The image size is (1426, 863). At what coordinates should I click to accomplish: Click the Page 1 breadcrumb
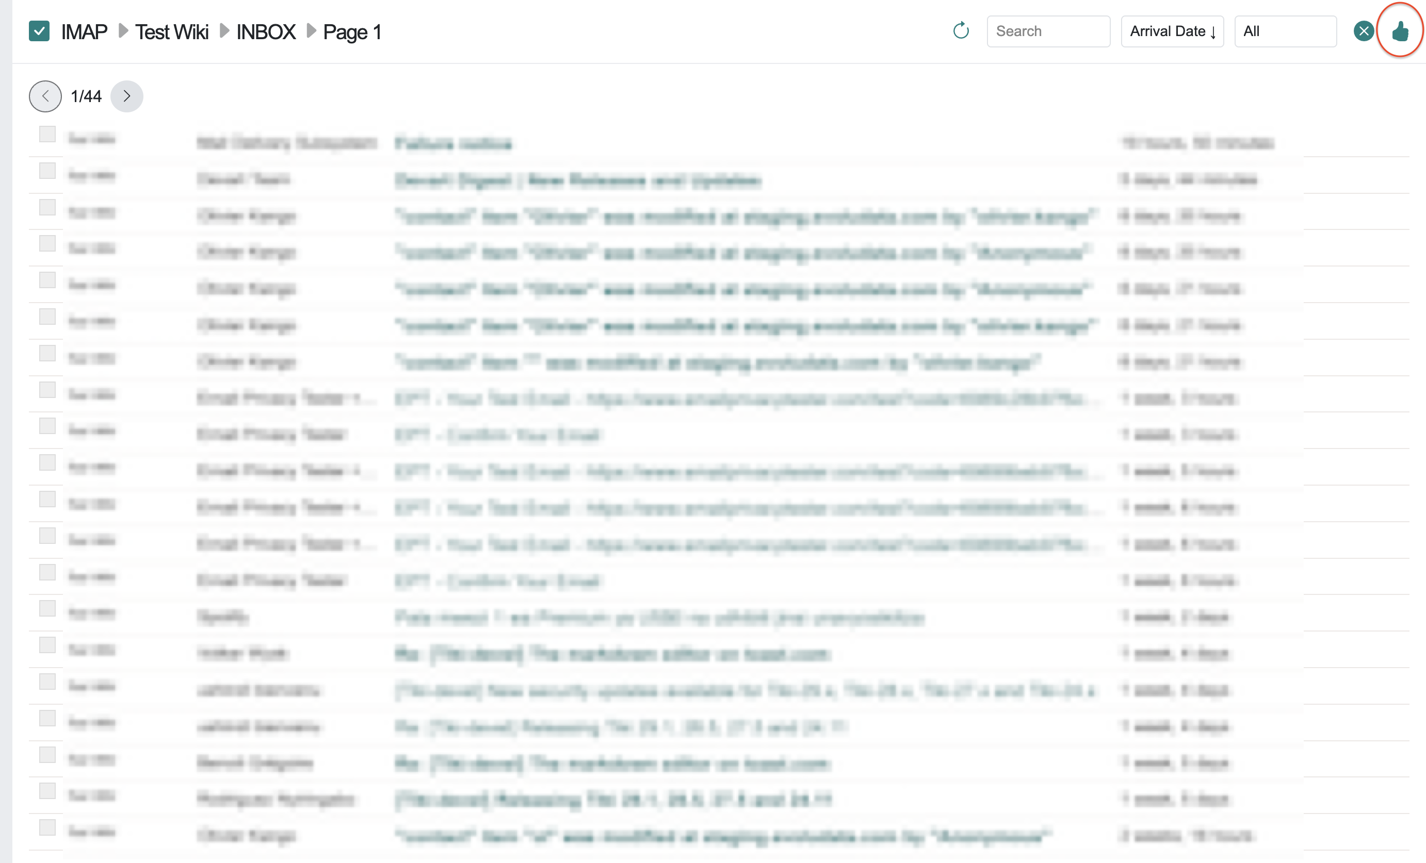tap(352, 31)
